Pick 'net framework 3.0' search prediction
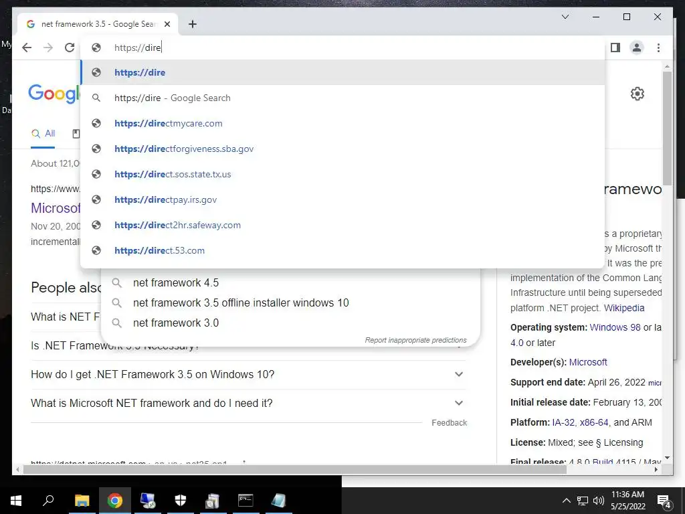Image resolution: width=685 pixels, height=514 pixels. tap(290, 323)
